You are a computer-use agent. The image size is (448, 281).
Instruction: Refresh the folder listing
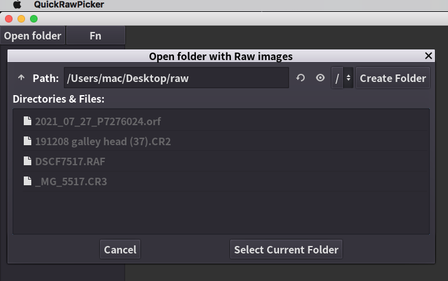click(300, 78)
